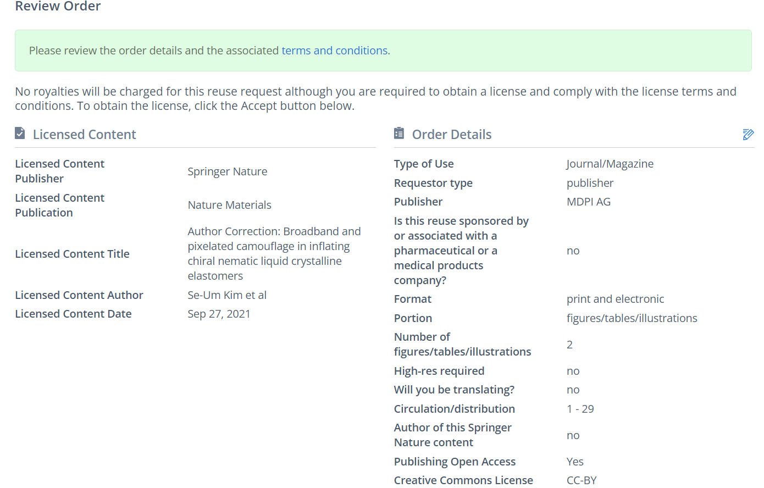The width and height of the screenshot is (764, 488).
Task: Click the green review notice banner
Action: pyautogui.click(x=550, y=51)
